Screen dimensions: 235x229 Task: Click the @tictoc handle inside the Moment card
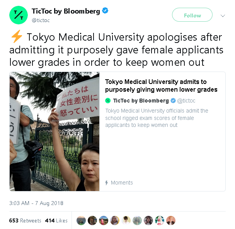186,101
